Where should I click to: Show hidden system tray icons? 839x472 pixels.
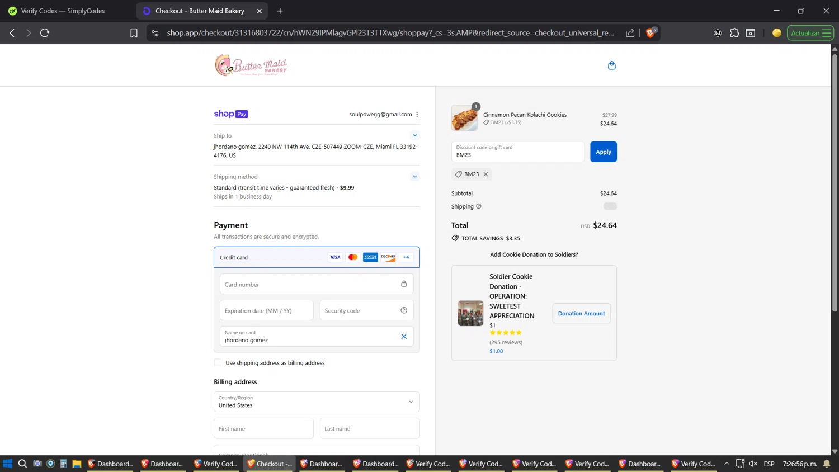[x=727, y=464]
